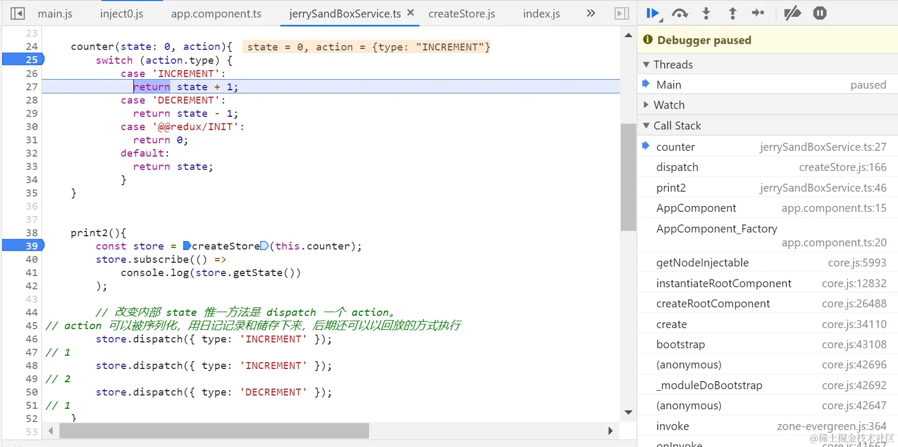Open core.js:12832 source link
The image size is (898, 447).
(854, 283)
